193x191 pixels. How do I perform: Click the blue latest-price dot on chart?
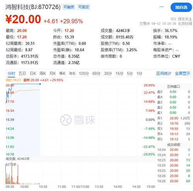pos(40,84)
